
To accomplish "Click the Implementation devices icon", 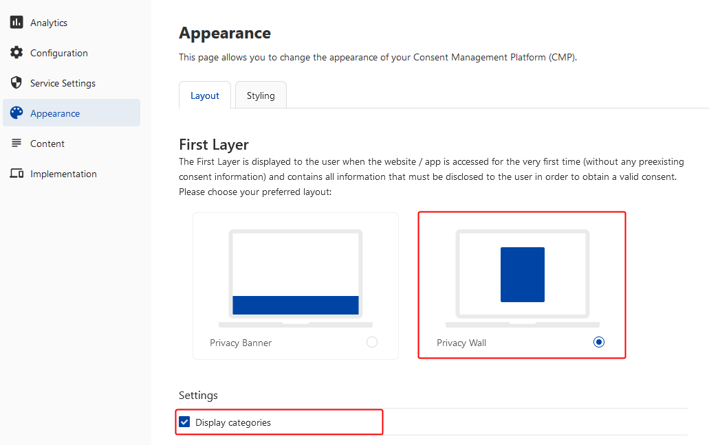I will [17, 173].
